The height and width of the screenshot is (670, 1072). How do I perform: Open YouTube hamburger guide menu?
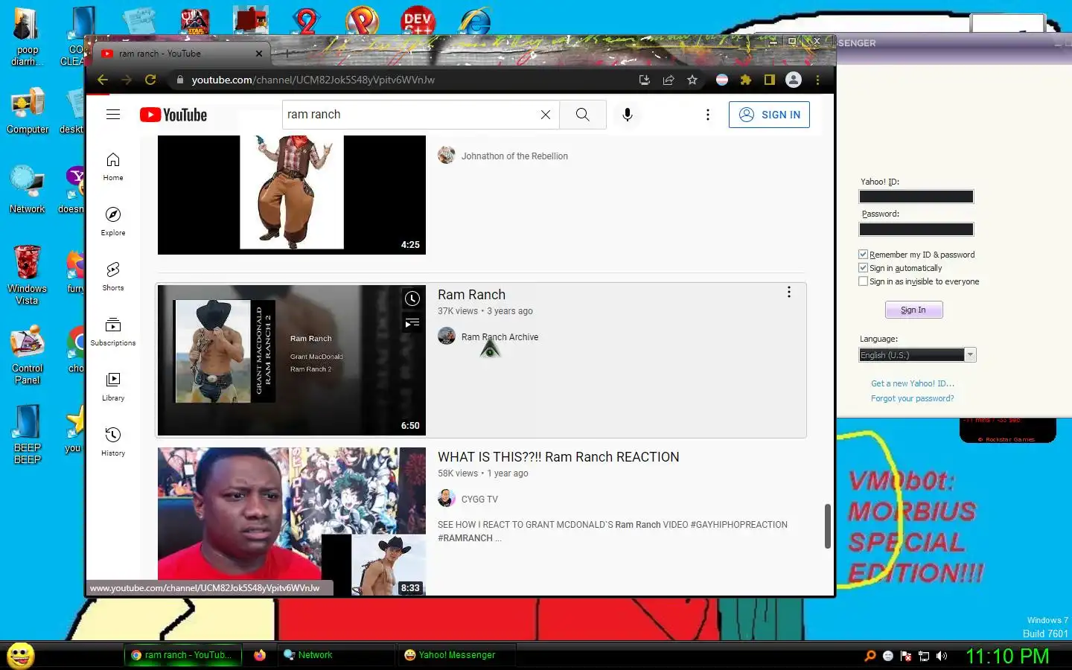click(x=113, y=114)
